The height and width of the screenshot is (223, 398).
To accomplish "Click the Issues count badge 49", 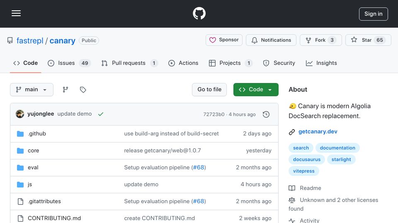I will point(85,63).
